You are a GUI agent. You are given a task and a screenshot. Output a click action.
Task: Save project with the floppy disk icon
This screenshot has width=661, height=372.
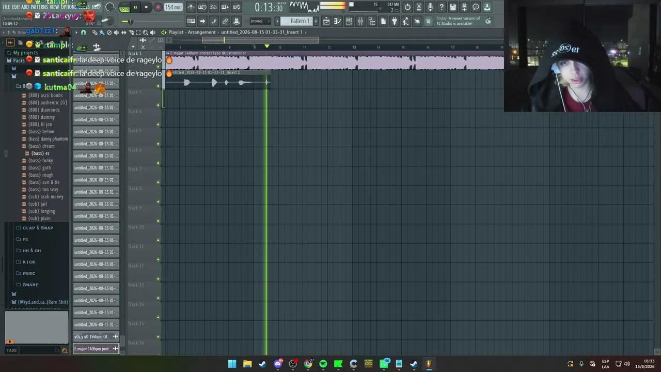click(453, 7)
